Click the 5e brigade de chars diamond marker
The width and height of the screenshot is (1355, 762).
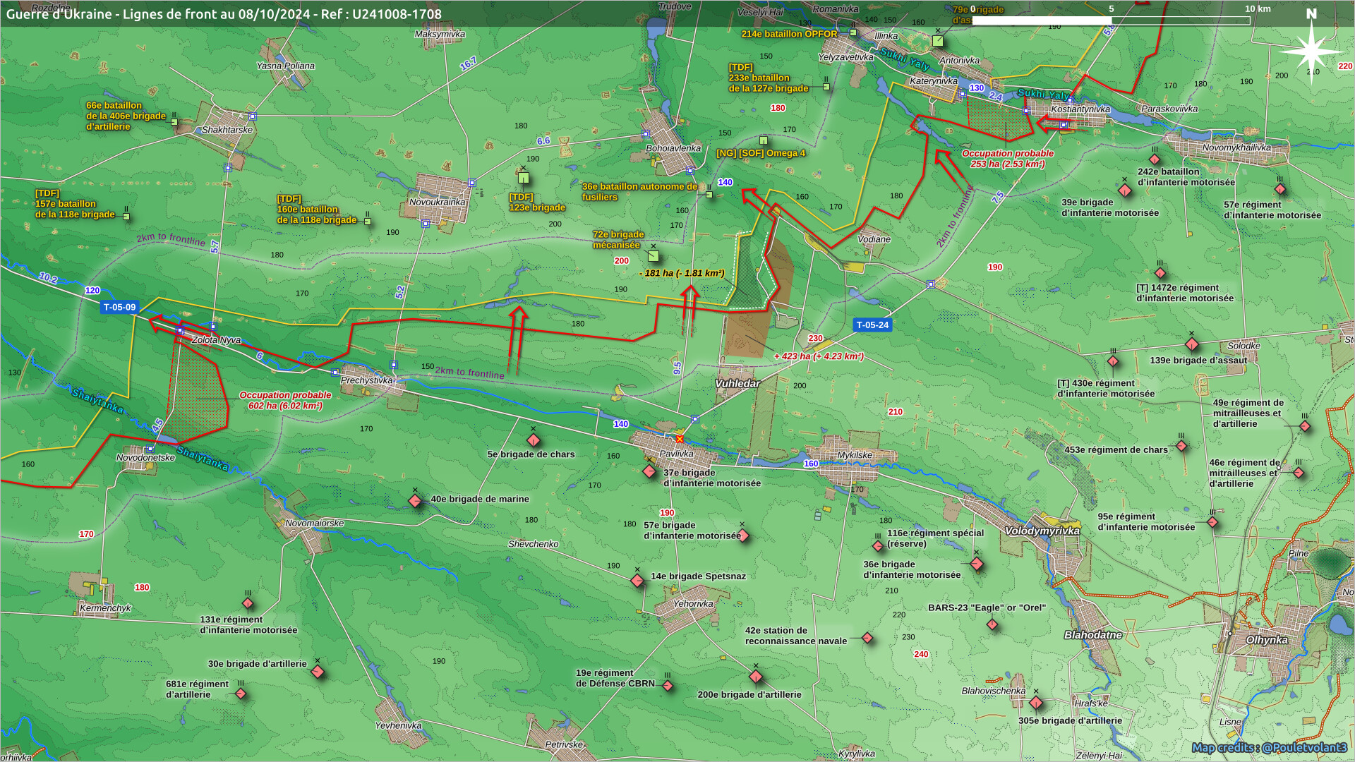click(x=534, y=440)
